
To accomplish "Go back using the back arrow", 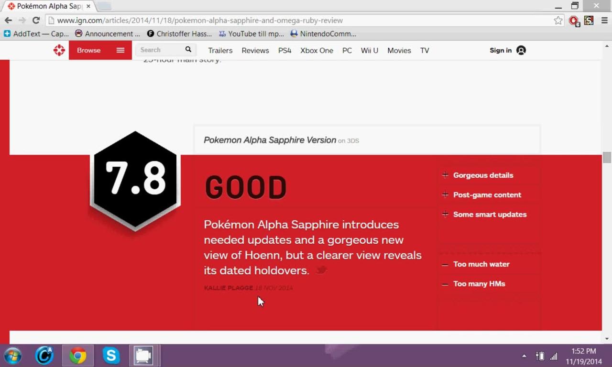I will coord(8,20).
